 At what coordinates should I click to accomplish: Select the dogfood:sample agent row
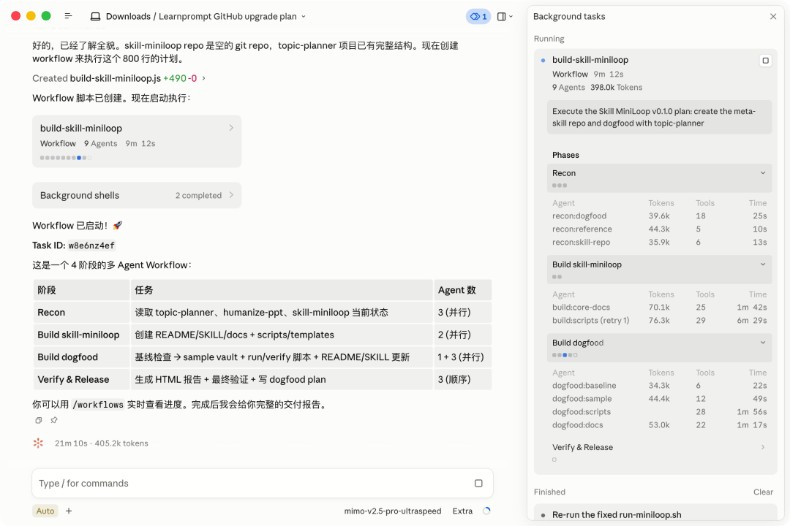[x=660, y=399]
